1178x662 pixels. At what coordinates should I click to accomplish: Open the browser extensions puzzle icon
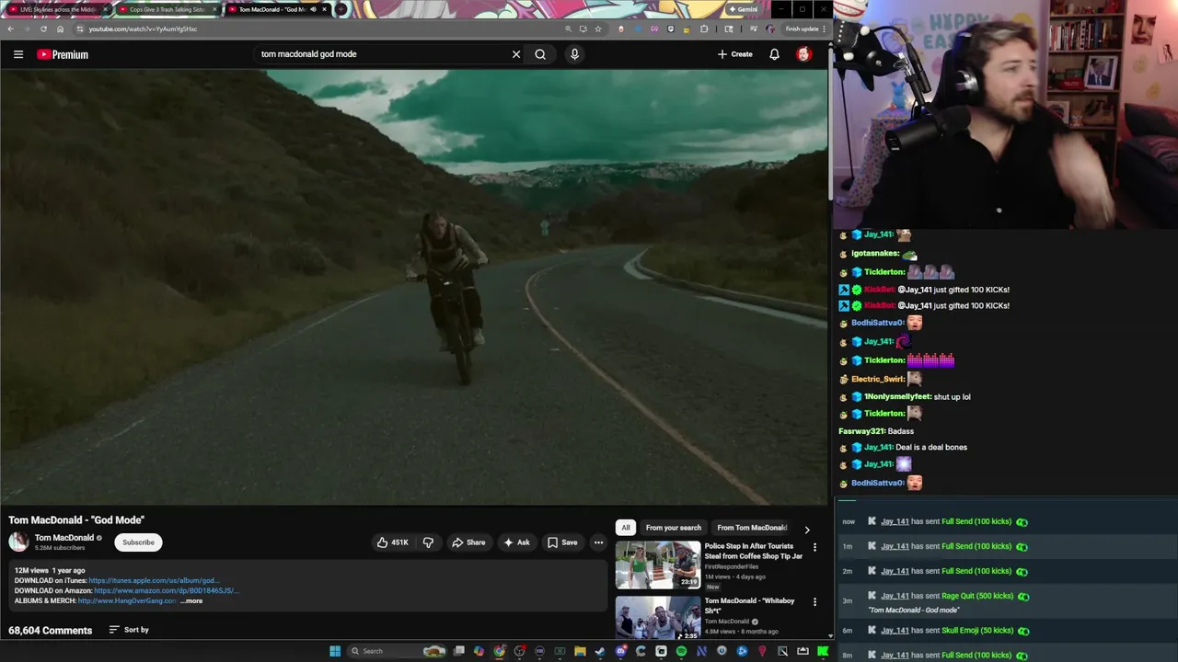(x=704, y=29)
